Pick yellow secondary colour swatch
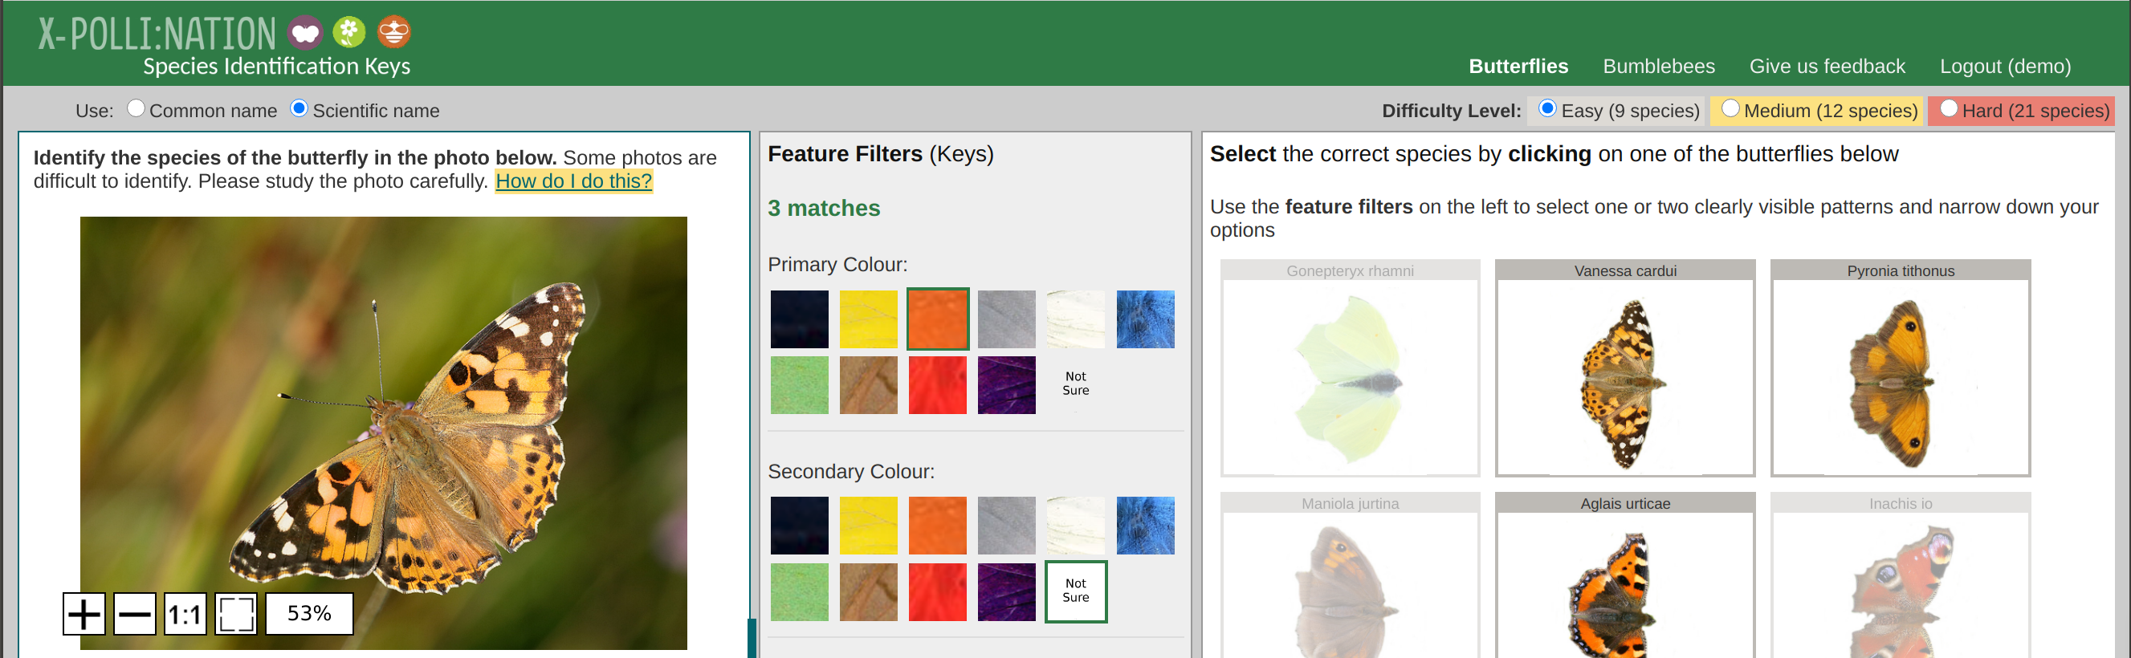2131x658 pixels. tap(869, 526)
